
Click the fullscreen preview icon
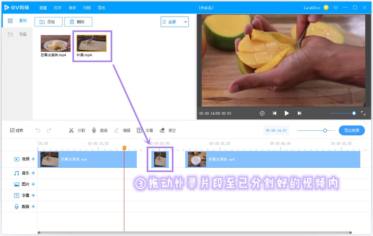pyautogui.click(x=363, y=114)
